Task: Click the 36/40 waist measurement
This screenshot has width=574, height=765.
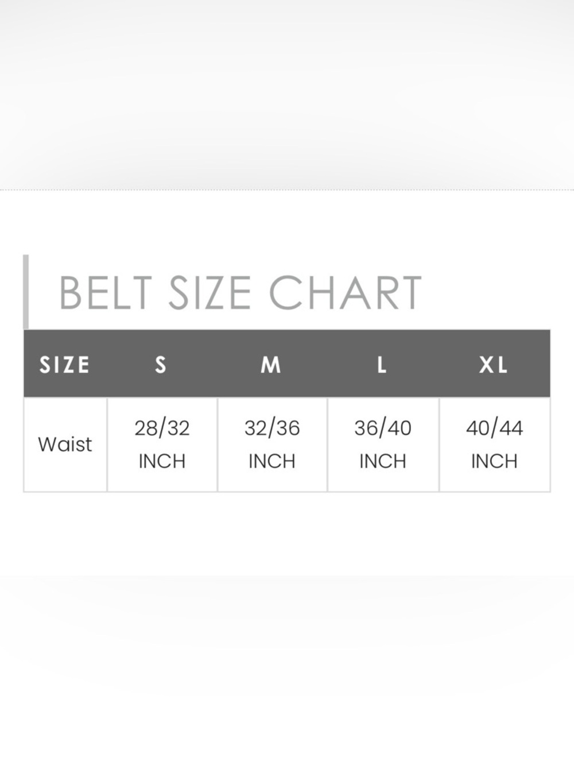Action: 383,428
